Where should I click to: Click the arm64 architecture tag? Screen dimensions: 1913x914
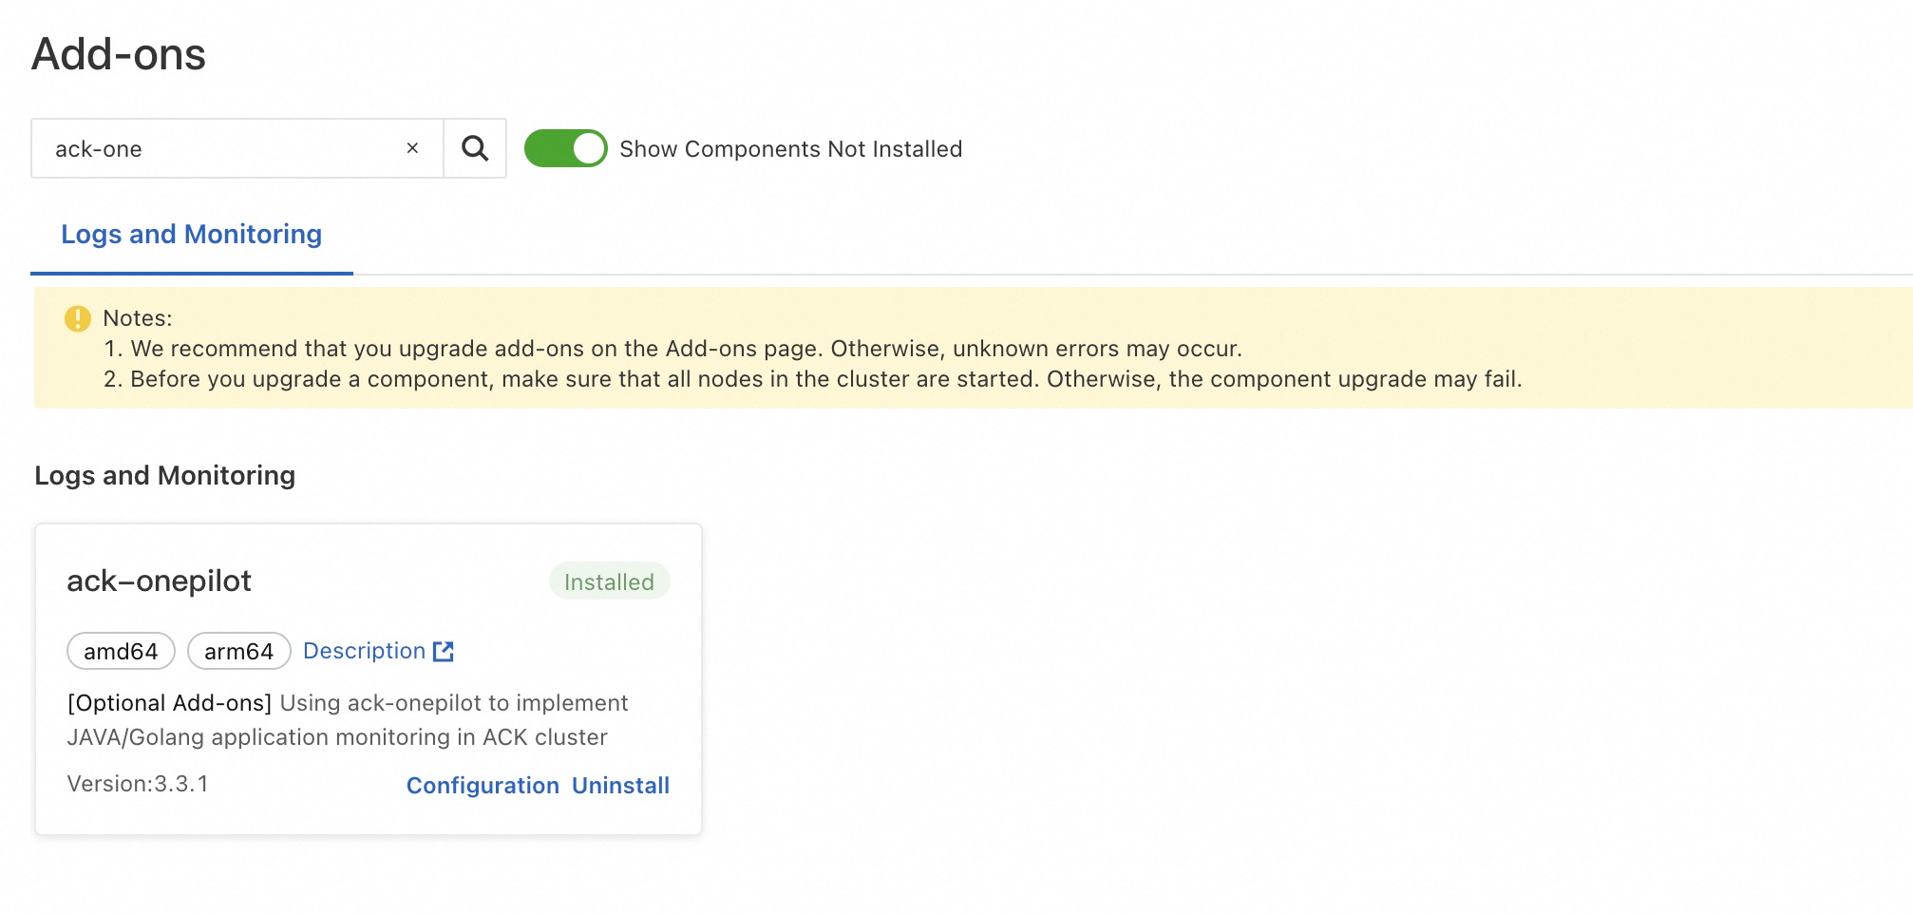[238, 651]
